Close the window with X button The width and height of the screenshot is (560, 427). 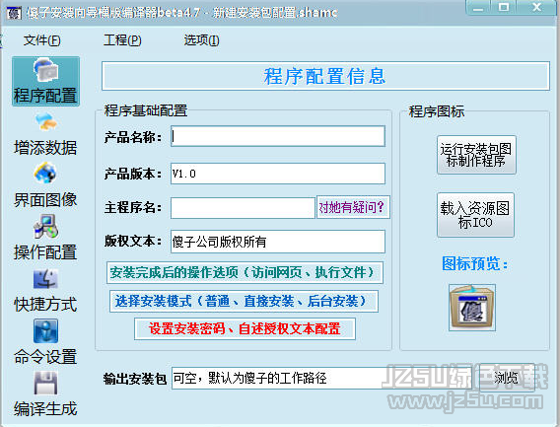click(536, 8)
